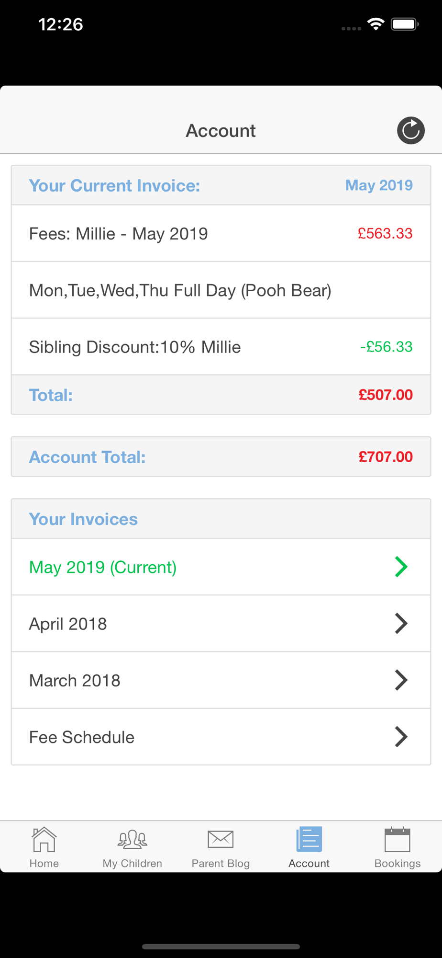Open Parent Blog envelope icon
This screenshot has width=442, height=958.
click(x=221, y=839)
